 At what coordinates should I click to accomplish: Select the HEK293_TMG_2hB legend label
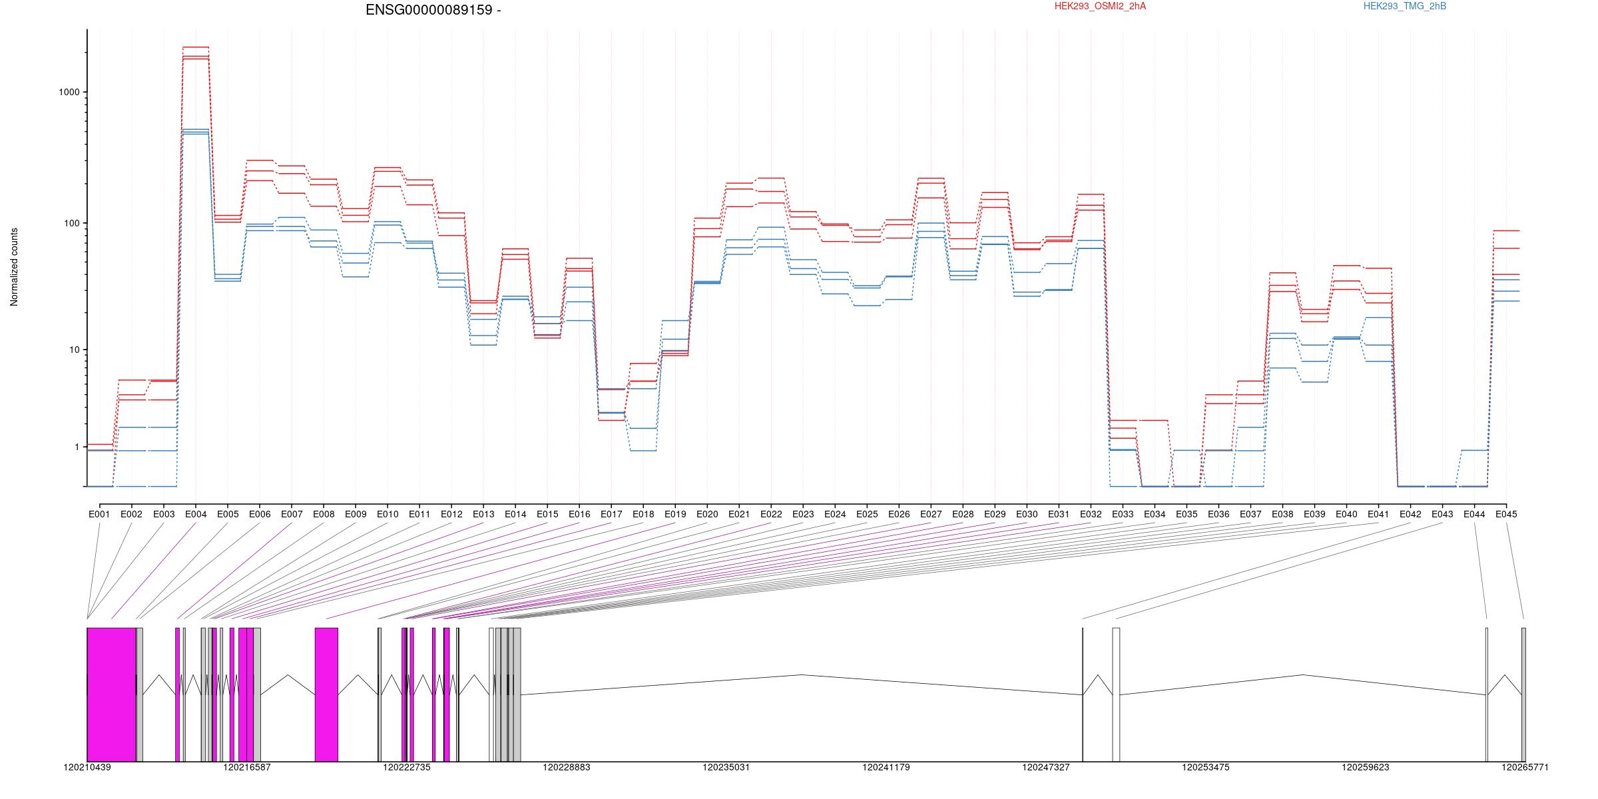pos(1405,6)
